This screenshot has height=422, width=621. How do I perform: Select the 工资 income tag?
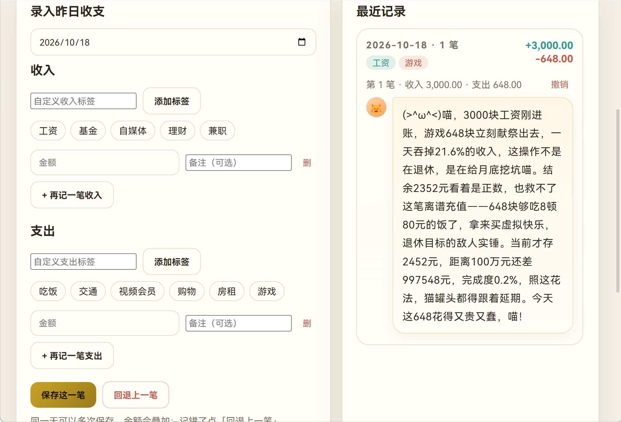click(48, 131)
